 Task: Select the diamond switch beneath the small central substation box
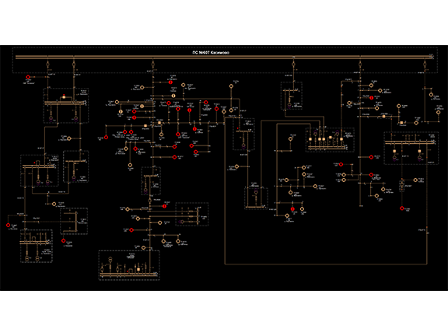(149, 201)
